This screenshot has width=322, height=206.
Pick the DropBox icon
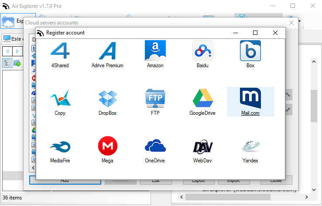(108, 98)
